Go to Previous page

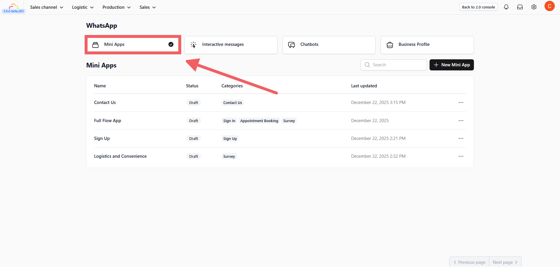click(x=469, y=262)
